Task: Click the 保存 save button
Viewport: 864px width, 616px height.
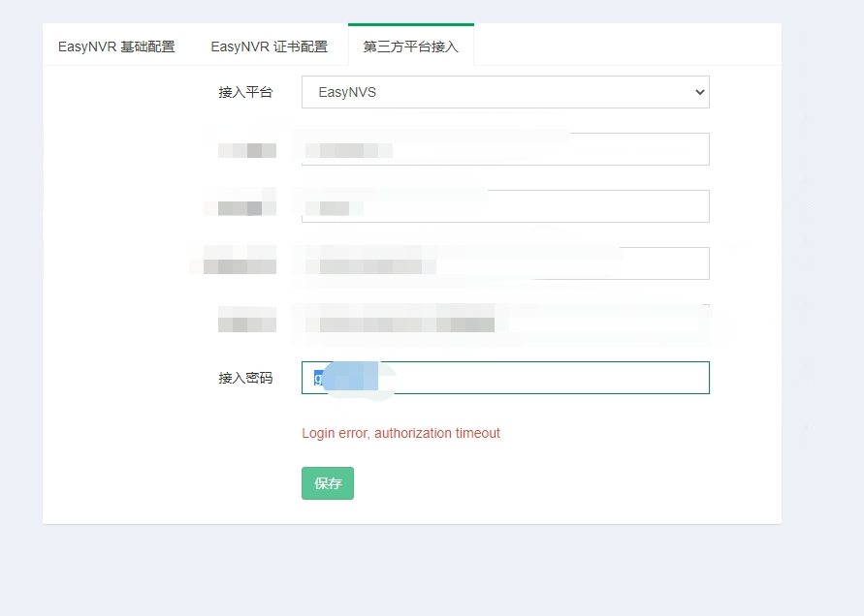Action: 328,483
